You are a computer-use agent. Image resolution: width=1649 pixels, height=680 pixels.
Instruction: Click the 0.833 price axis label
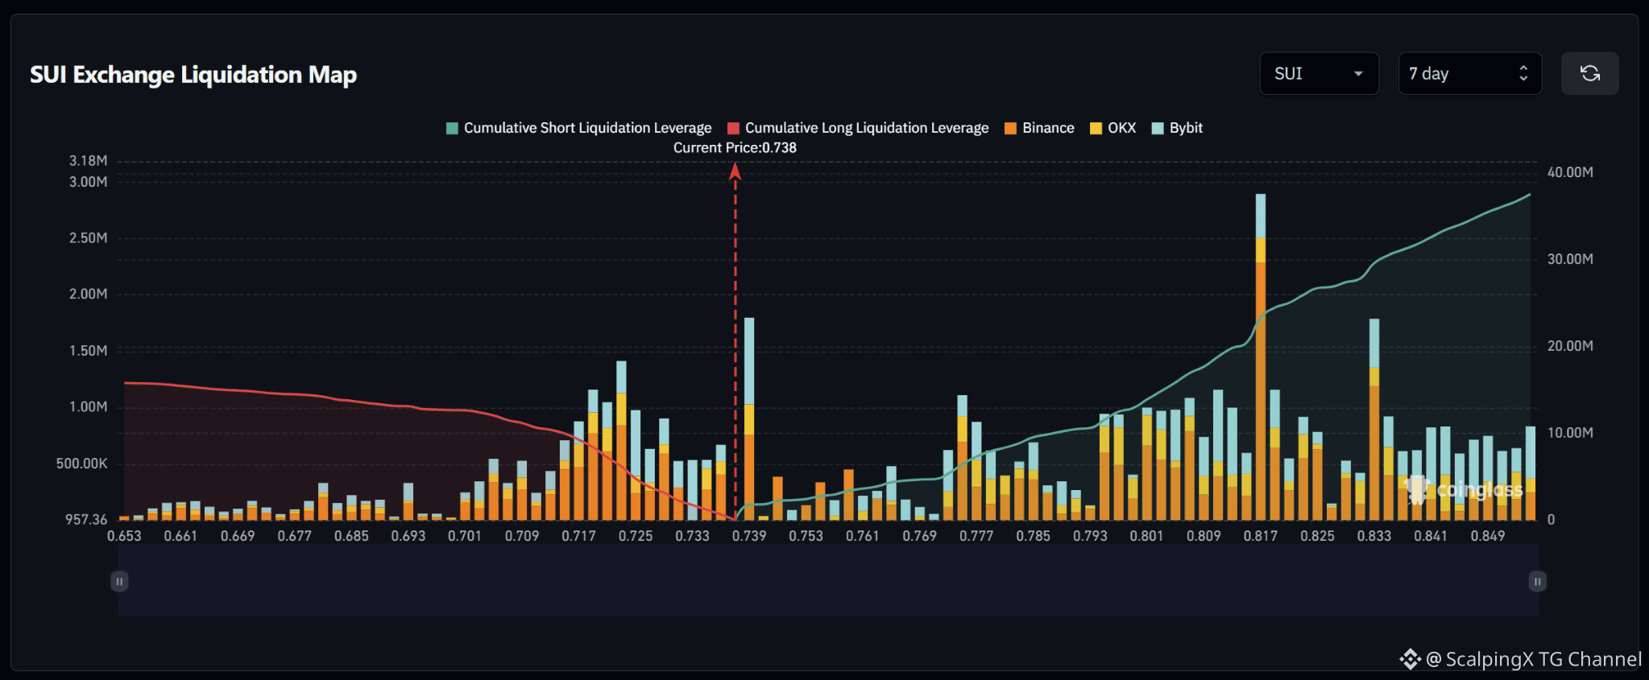click(x=1374, y=536)
